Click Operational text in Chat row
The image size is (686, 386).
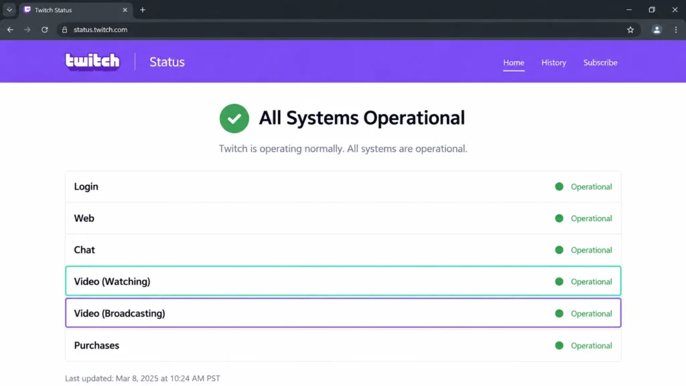pos(591,250)
